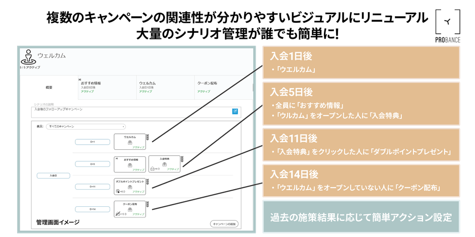Expand chevrons beside the ウエルカム card

[148, 136]
